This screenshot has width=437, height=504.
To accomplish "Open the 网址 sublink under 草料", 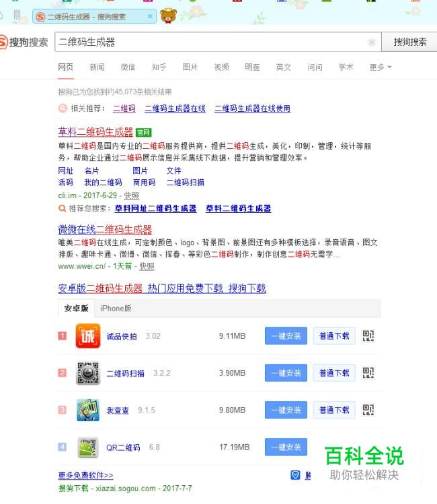I will coord(66,170).
